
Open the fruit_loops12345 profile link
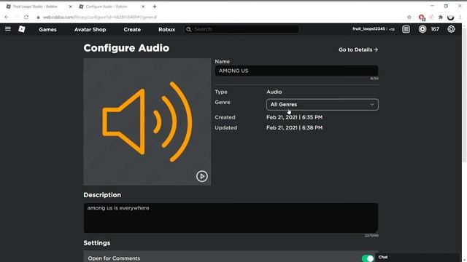point(368,29)
